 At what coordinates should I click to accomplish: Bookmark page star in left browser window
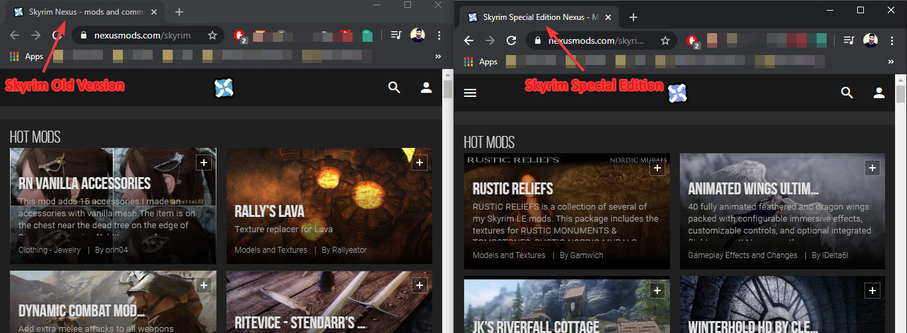pos(212,35)
